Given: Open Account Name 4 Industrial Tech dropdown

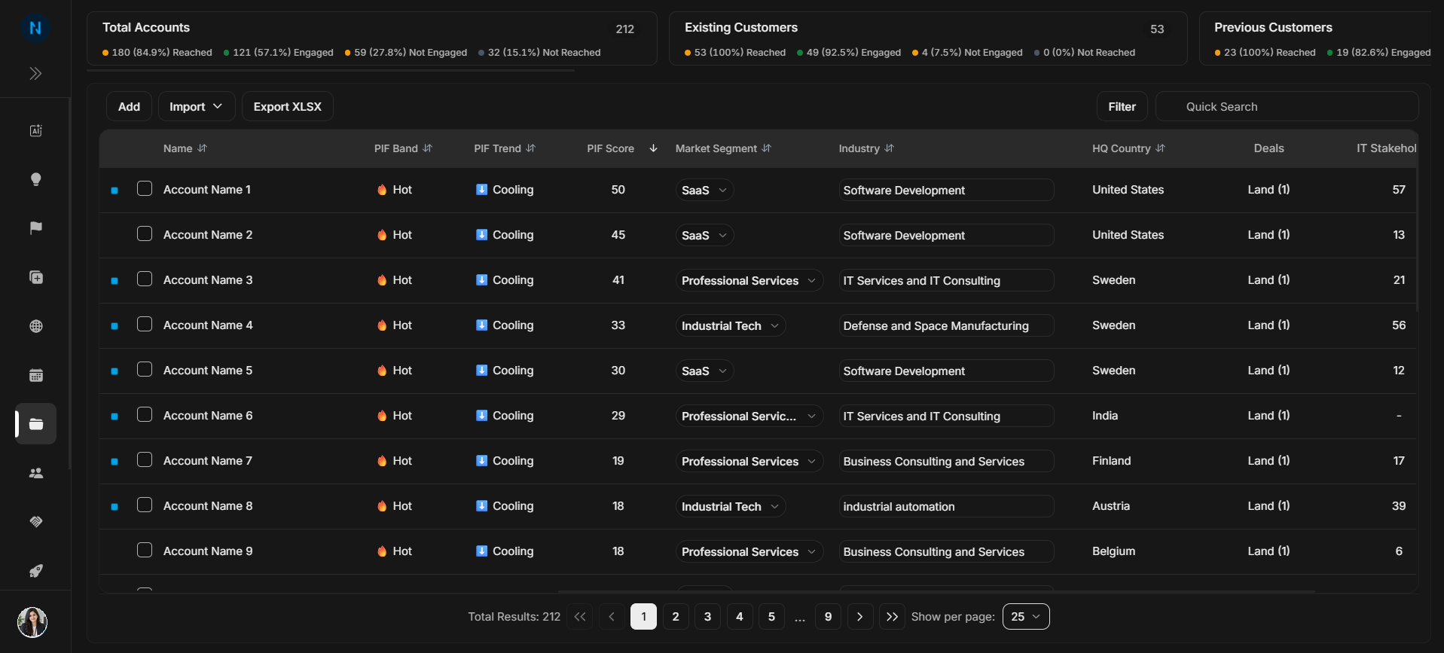Looking at the screenshot, I should tap(731, 325).
